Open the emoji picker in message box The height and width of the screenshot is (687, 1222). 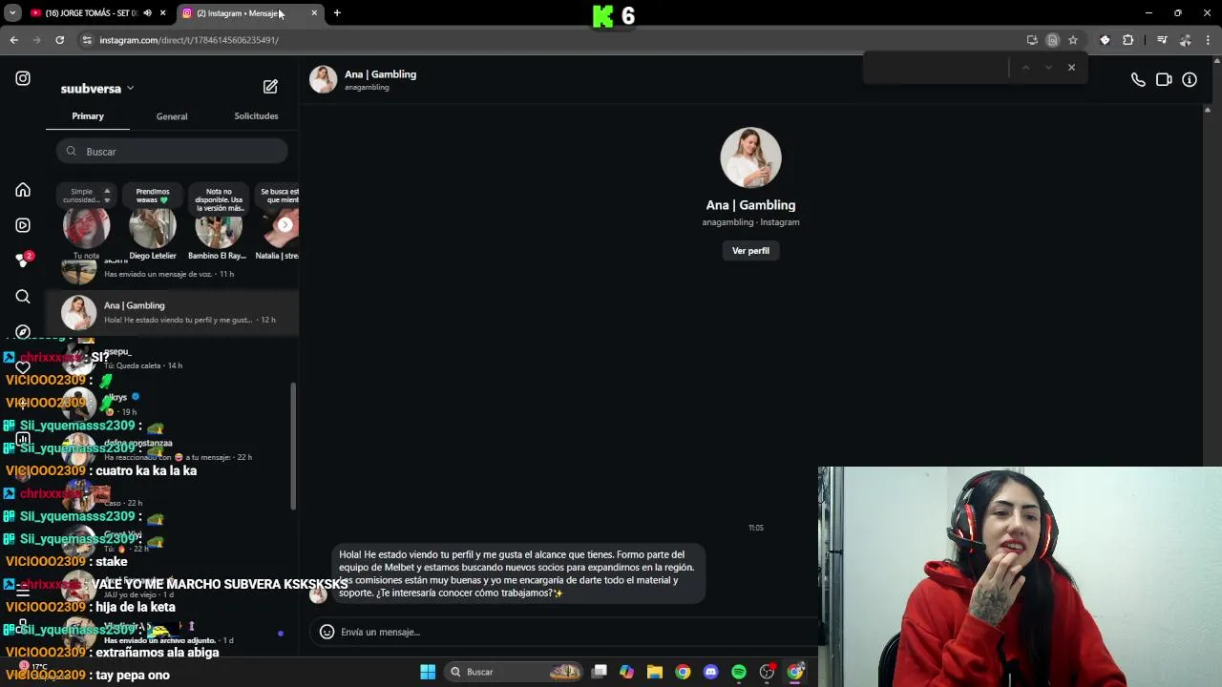coord(327,632)
